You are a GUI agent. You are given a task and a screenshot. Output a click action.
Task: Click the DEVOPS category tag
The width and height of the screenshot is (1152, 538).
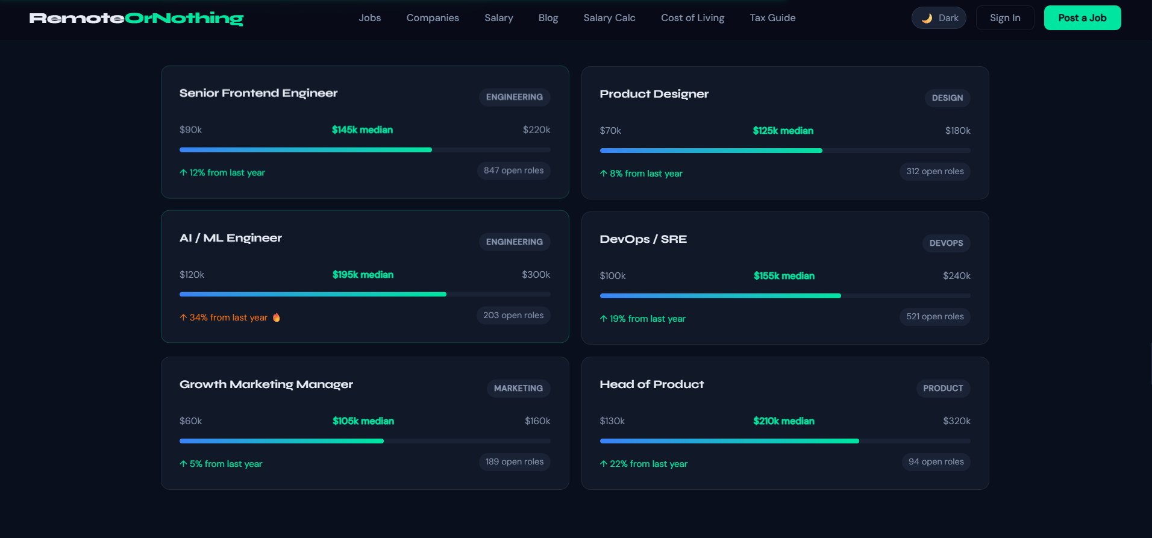[946, 243]
